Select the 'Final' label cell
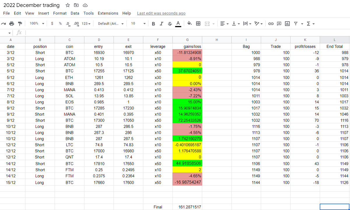The image size is (350, 210). 158,207
